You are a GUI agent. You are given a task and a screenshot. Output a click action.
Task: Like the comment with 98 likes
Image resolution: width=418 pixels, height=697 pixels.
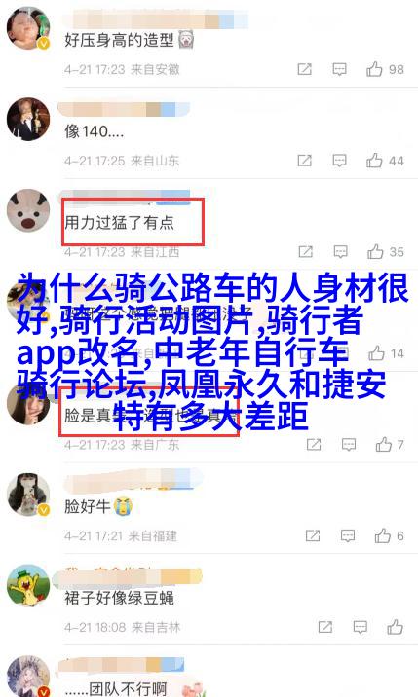pos(374,69)
